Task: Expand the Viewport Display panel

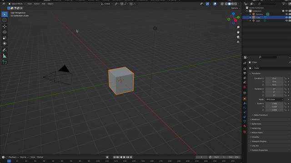Action: pos(258,141)
